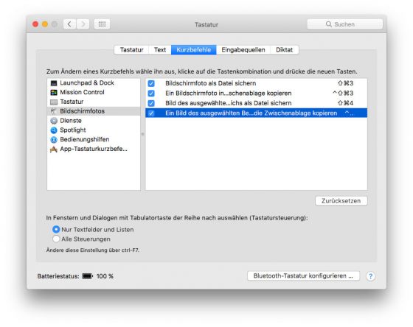Select the Alle Steuerungen radio button

pos(56,239)
